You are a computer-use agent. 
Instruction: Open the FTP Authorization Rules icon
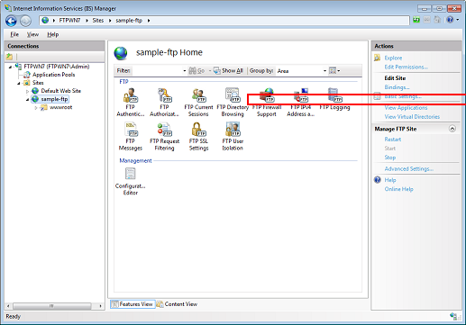[164, 102]
